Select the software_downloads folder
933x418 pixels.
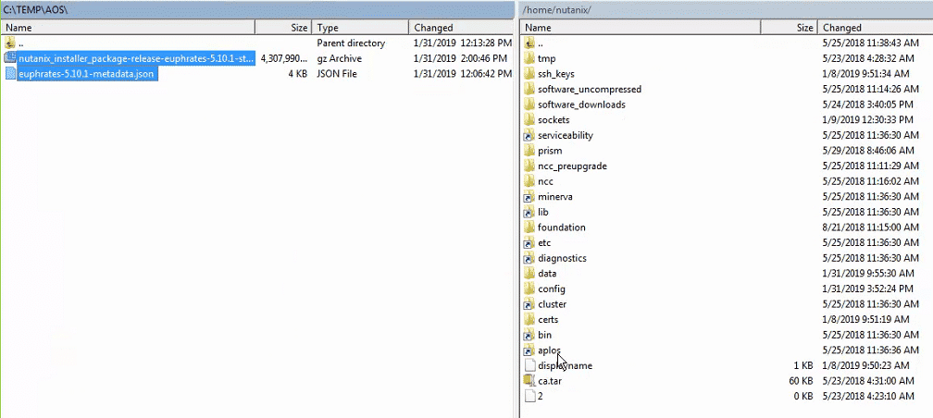580,104
